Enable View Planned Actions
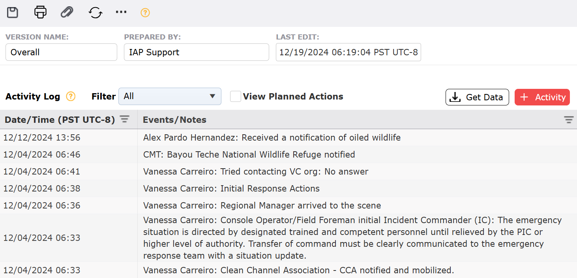The width and height of the screenshot is (577, 278). pos(236,96)
